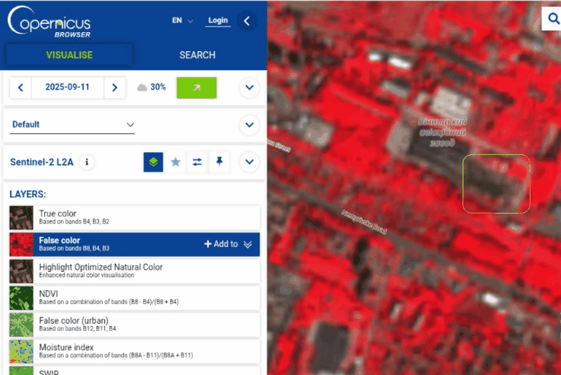Go to next date
561x375 pixels.
tap(114, 88)
